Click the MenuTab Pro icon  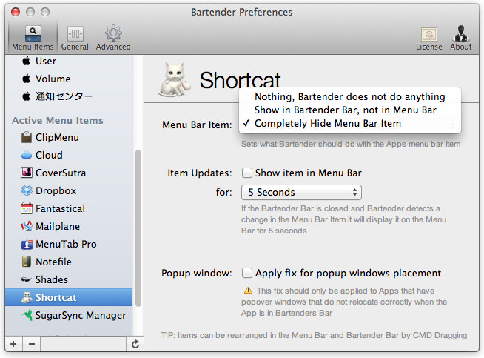pyautogui.click(x=27, y=244)
